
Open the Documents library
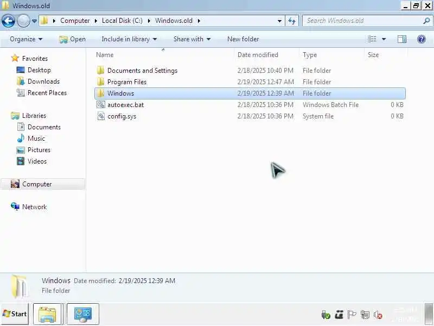(x=44, y=127)
